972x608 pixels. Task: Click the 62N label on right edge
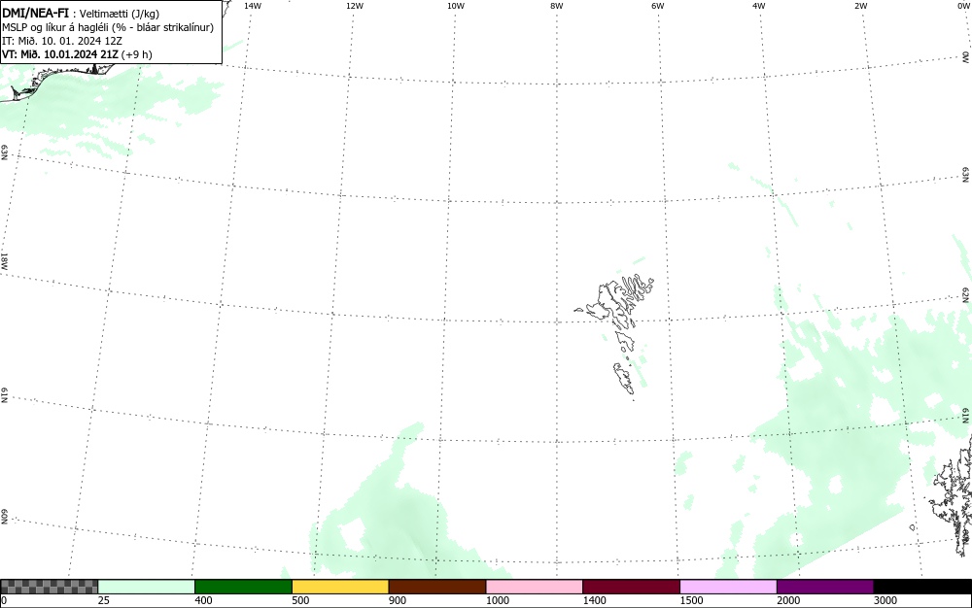966,294
